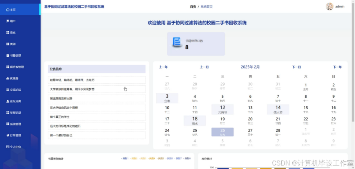Go to next year 下一年
Viewport: 355px width, 169px height.
[x=337, y=67]
